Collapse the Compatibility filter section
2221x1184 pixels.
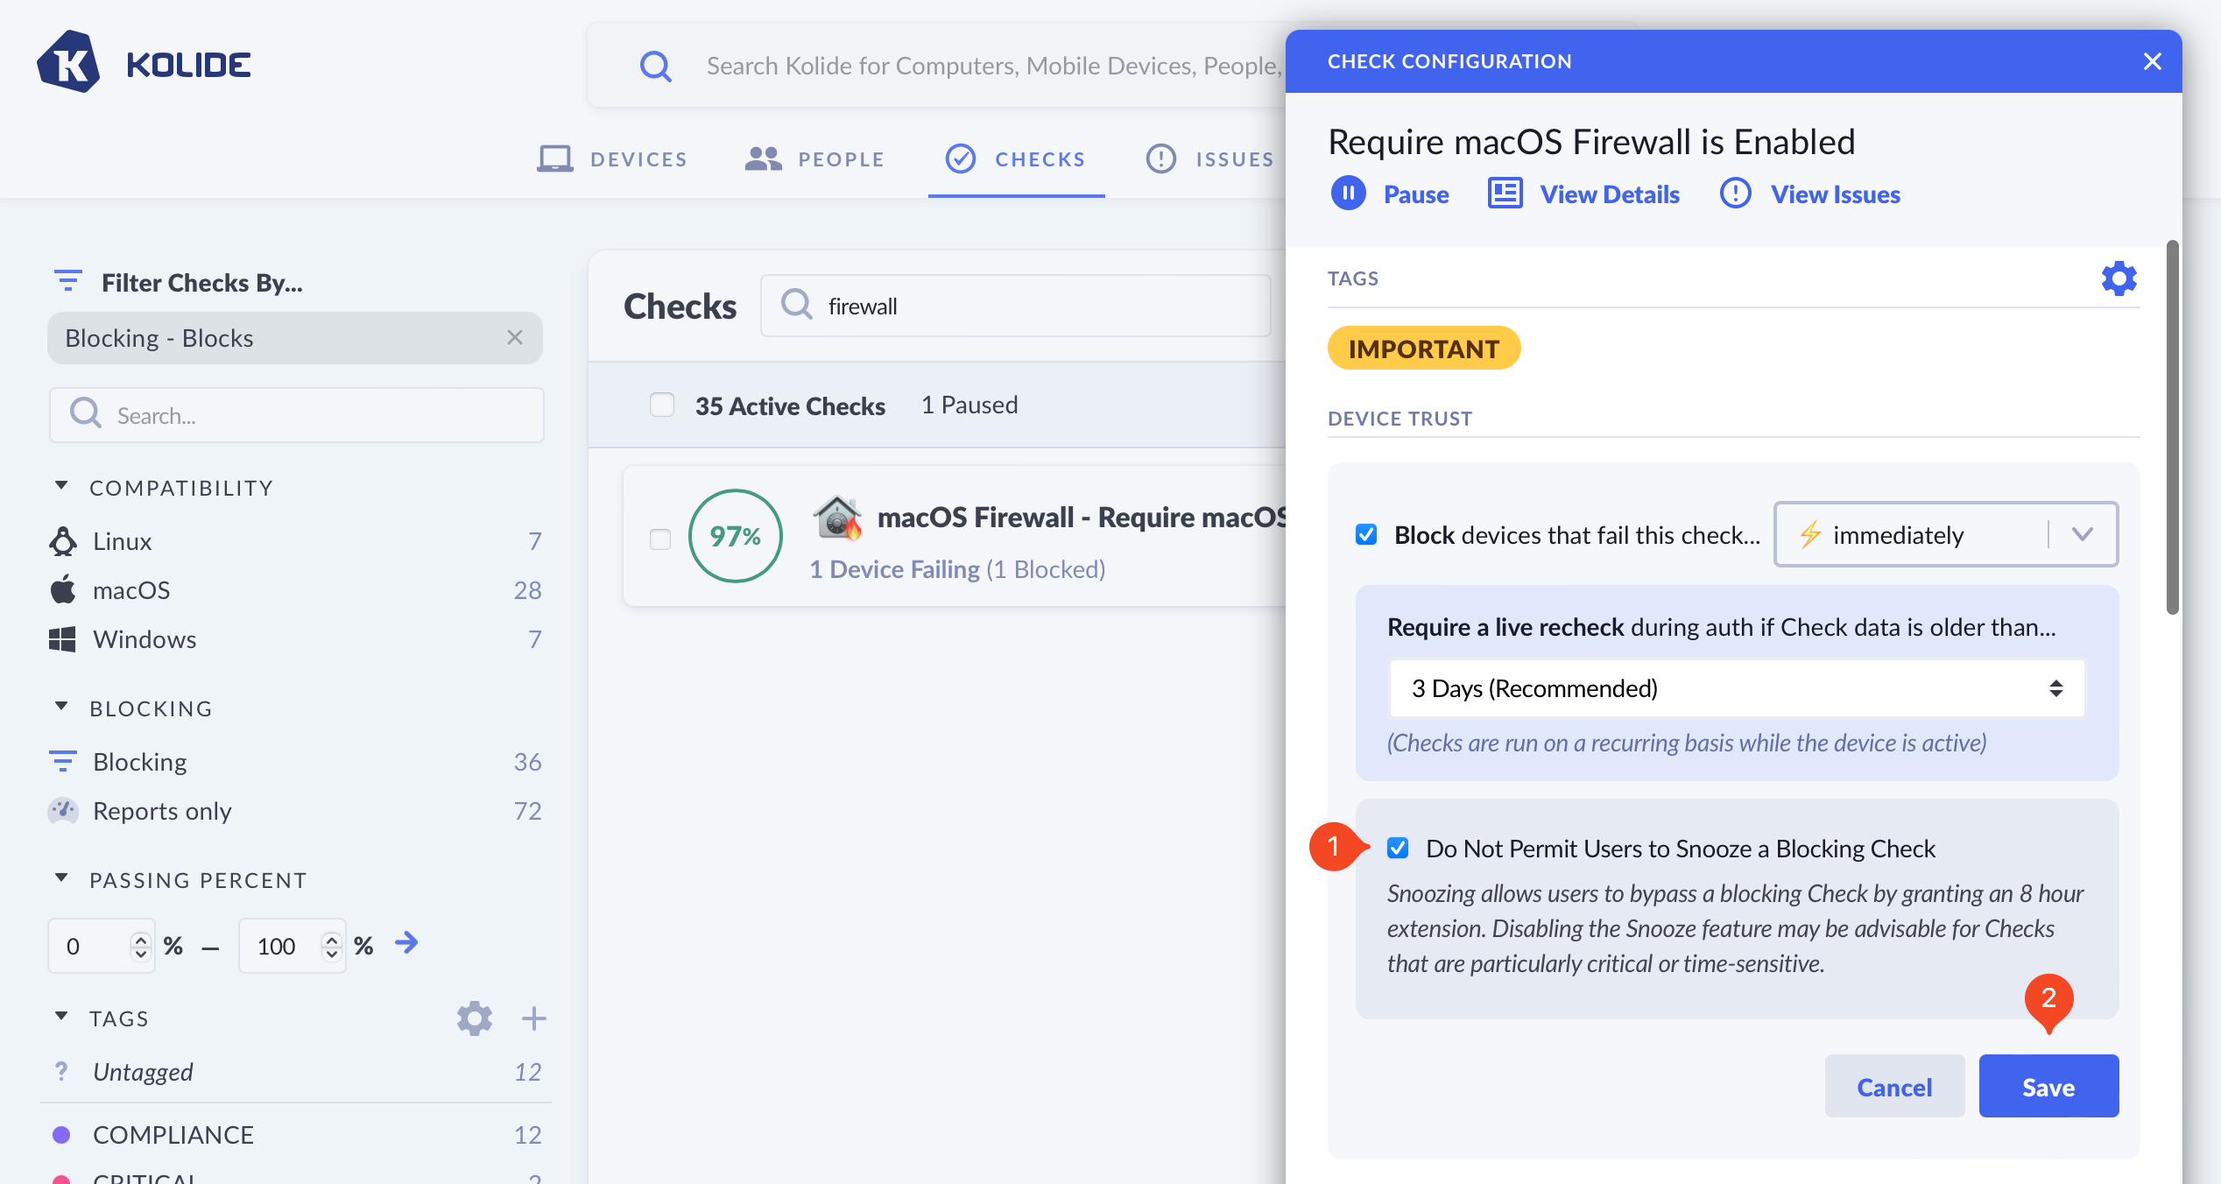61,487
